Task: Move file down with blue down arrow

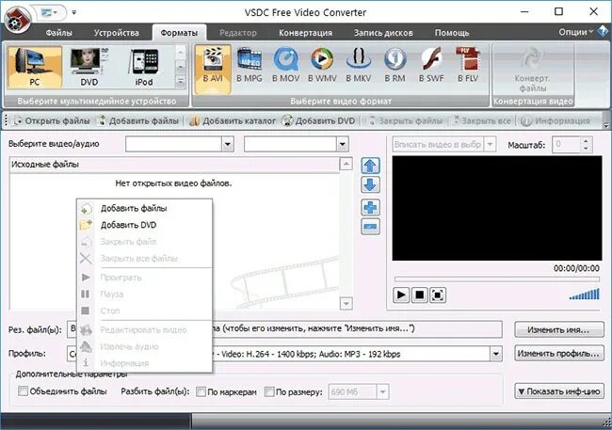Action: [370, 184]
